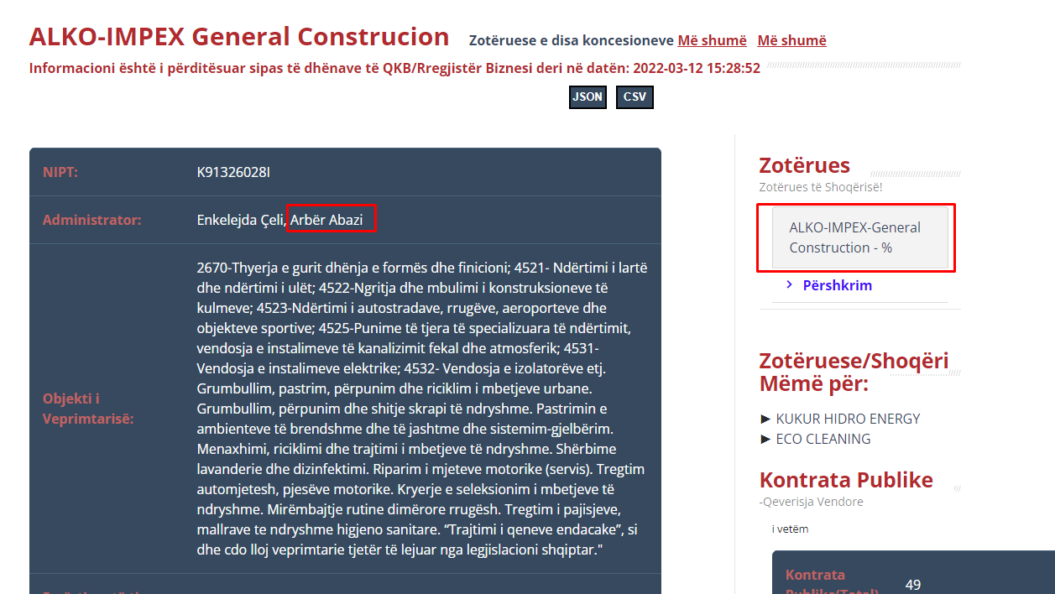
Task: Click the Objekti i Veprimtarisë label
Action: coord(88,409)
